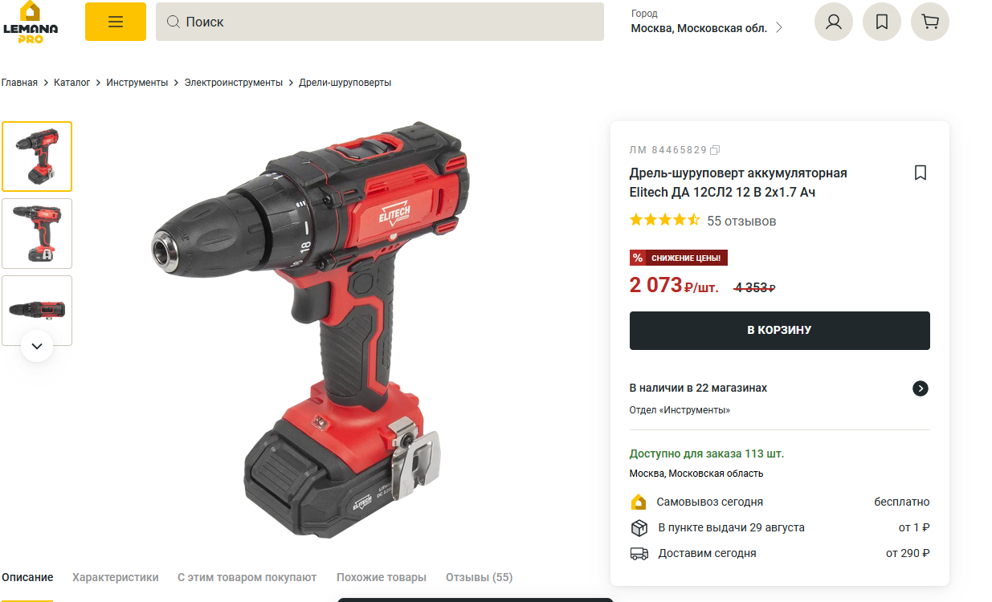
Task: Switch to the Характеристики tab
Action: coord(116,577)
